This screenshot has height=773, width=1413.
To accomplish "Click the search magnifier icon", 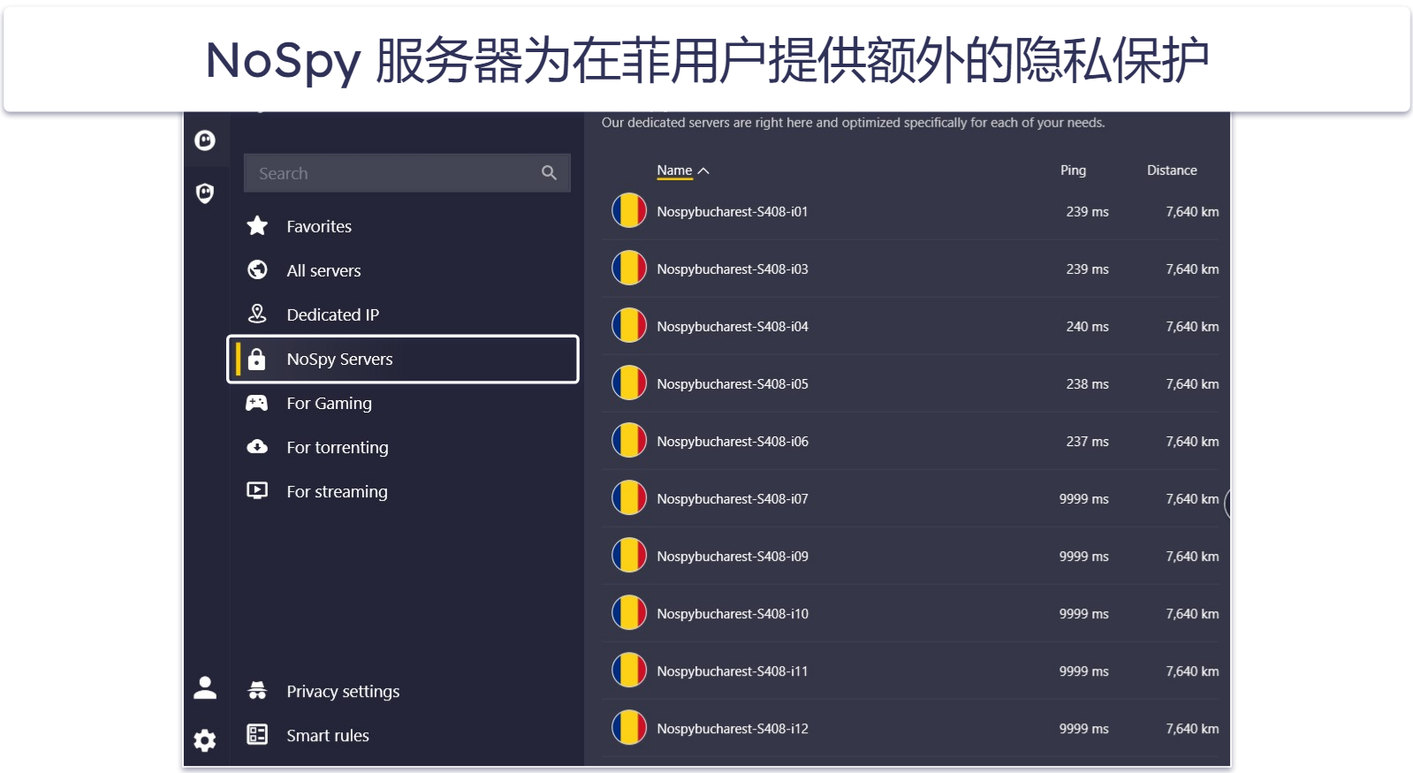I will point(549,173).
